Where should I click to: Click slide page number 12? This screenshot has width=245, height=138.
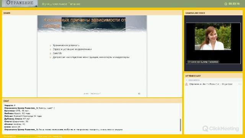pos(139,94)
